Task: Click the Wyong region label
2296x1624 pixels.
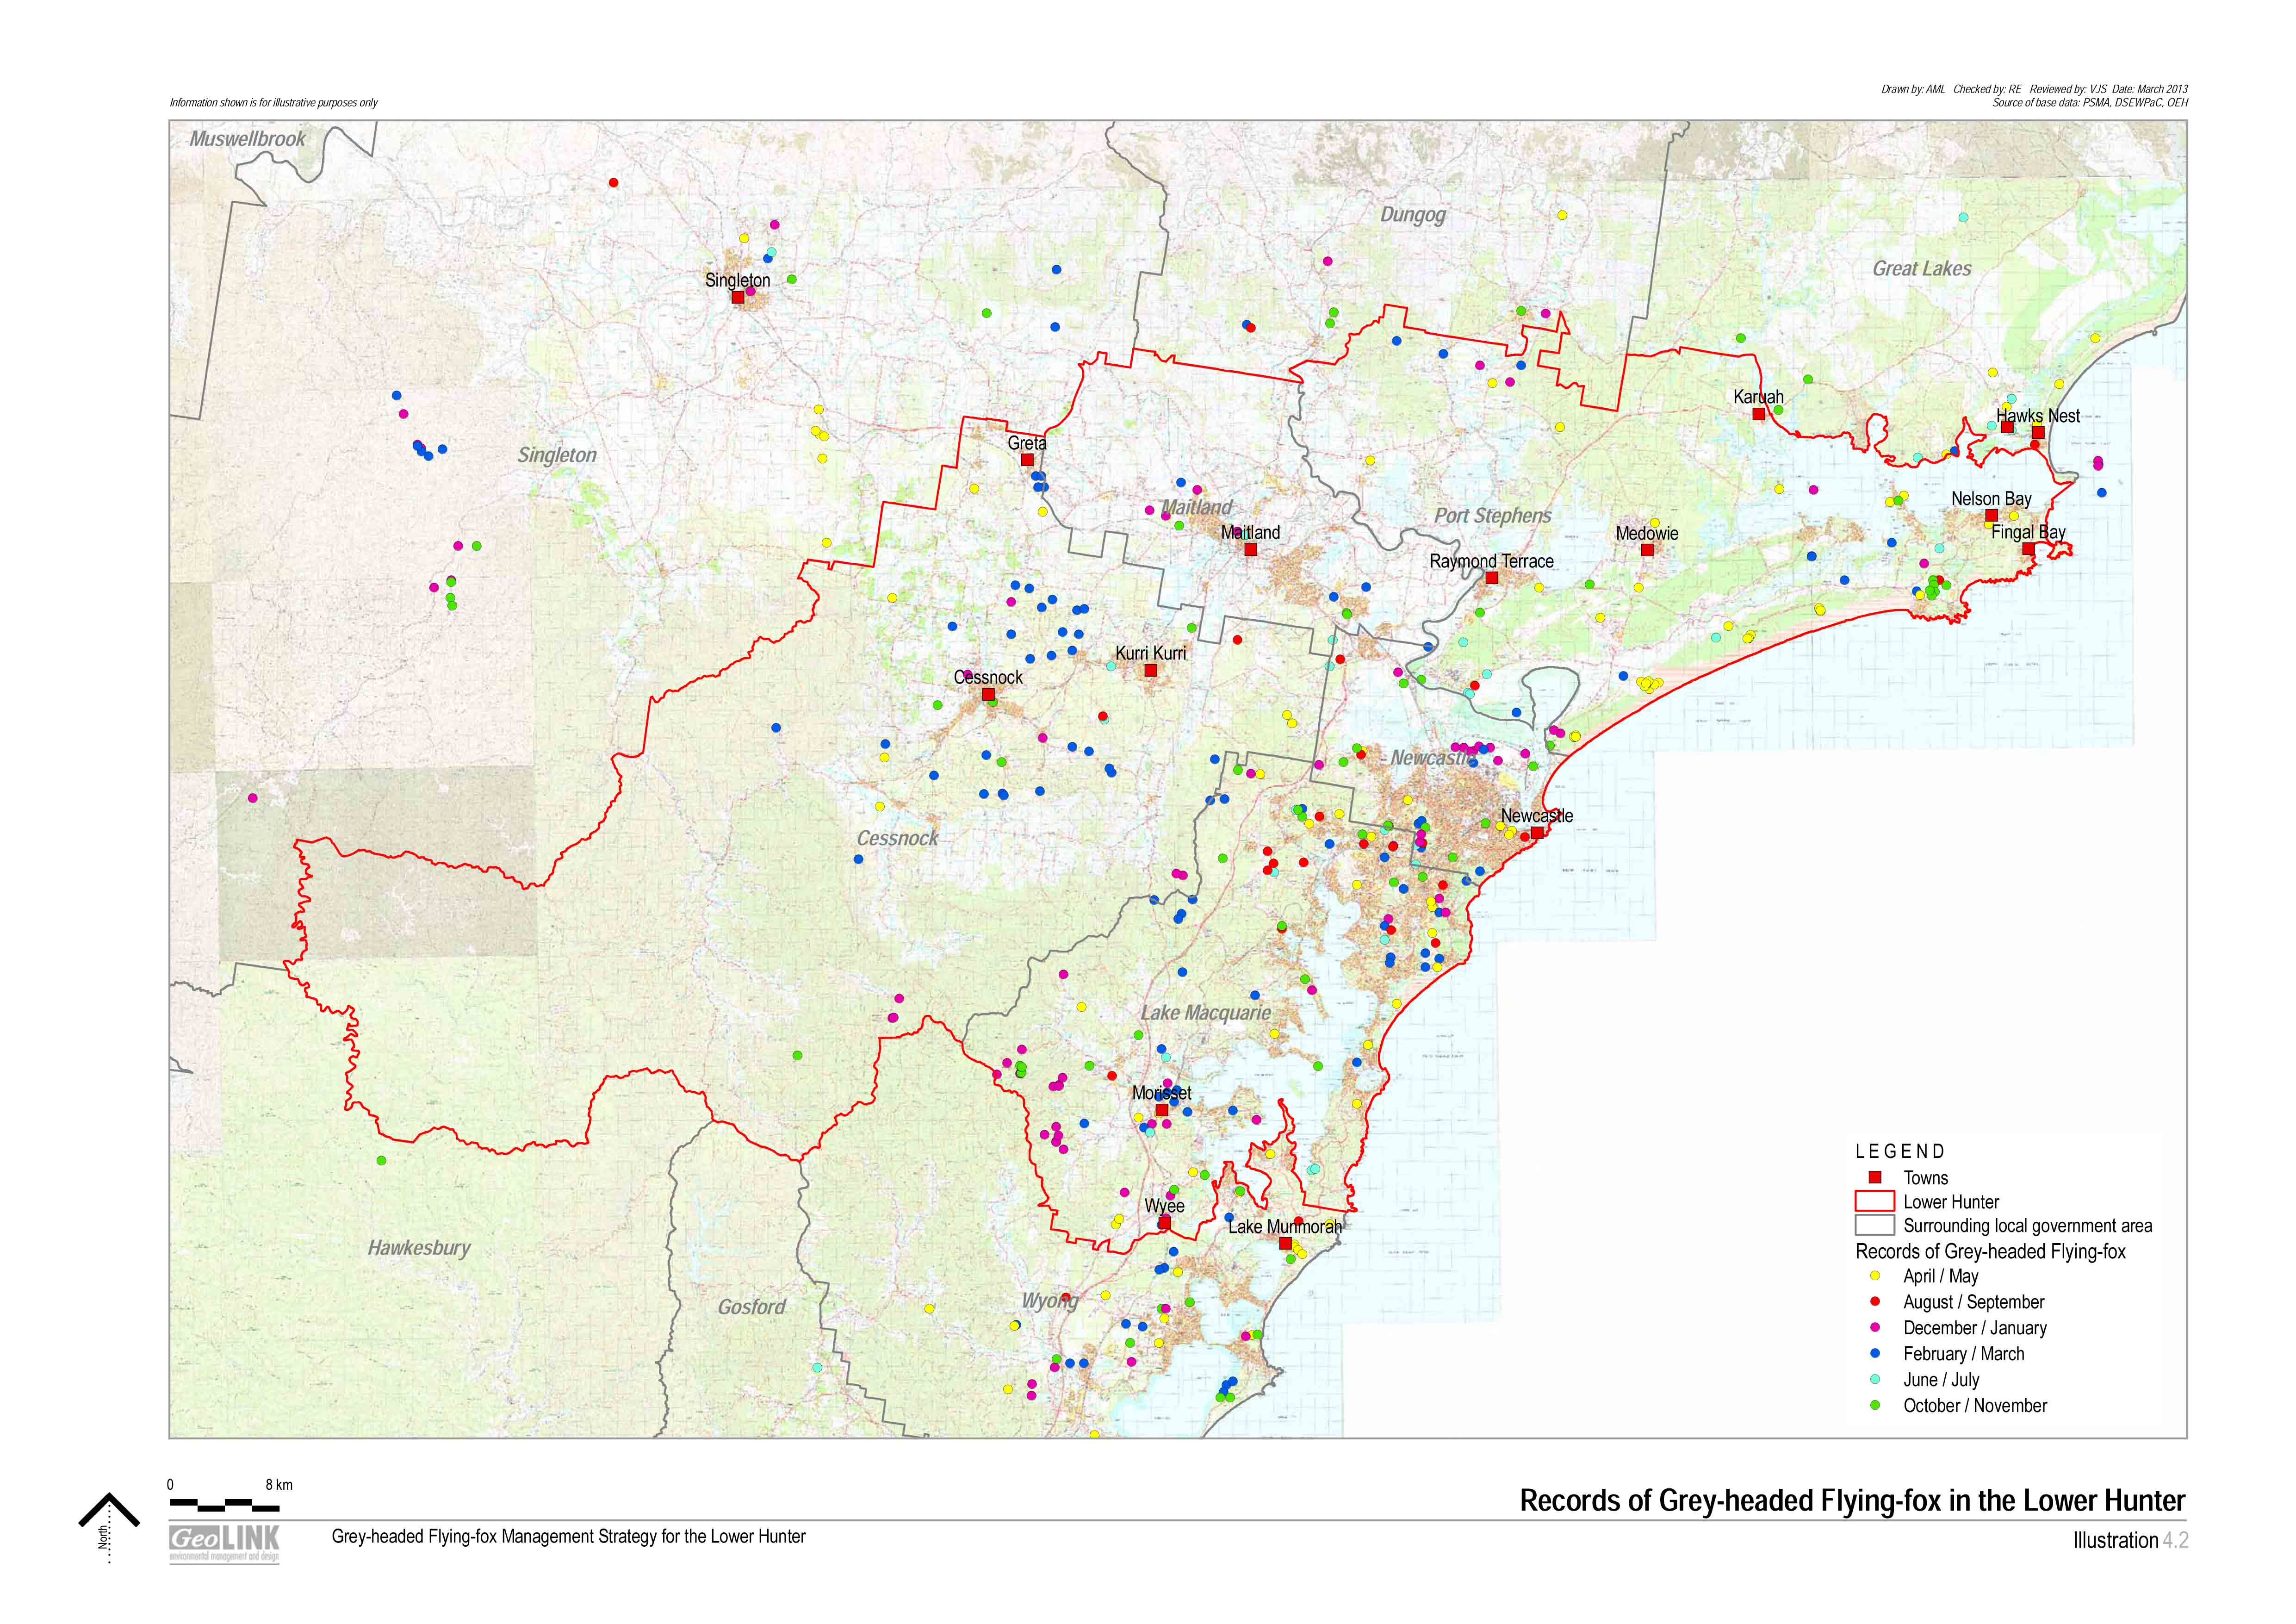Action: (1050, 1301)
